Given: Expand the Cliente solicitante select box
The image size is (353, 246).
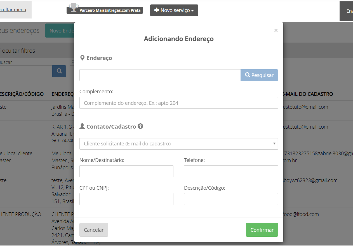Looking at the screenshot, I should pyautogui.click(x=179, y=144).
